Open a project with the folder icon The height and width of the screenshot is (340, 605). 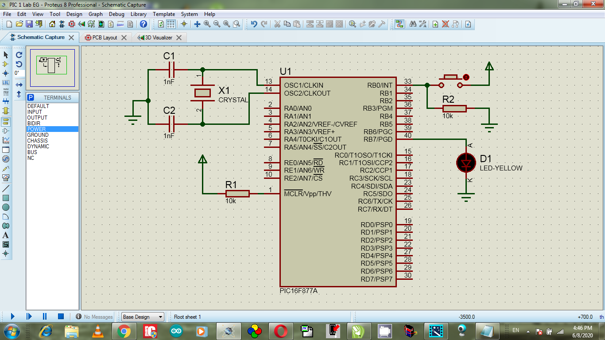(x=19, y=24)
